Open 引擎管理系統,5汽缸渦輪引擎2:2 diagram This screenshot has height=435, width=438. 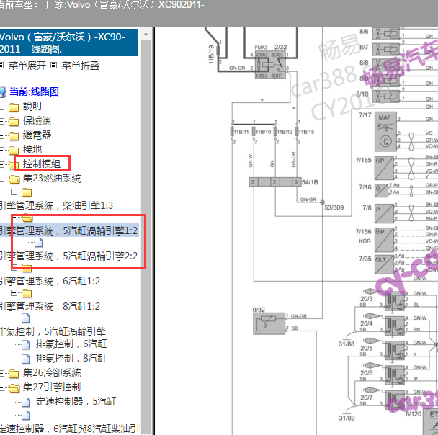click(x=68, y=256)
